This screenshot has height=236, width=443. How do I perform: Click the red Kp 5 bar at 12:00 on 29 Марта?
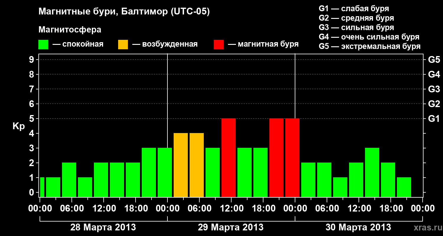click(x=229, y=158)
